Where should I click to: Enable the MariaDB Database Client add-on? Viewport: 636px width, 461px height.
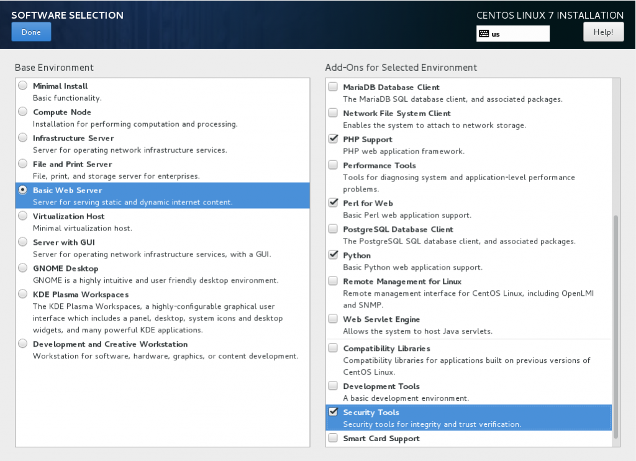click(x=333, y=86)
